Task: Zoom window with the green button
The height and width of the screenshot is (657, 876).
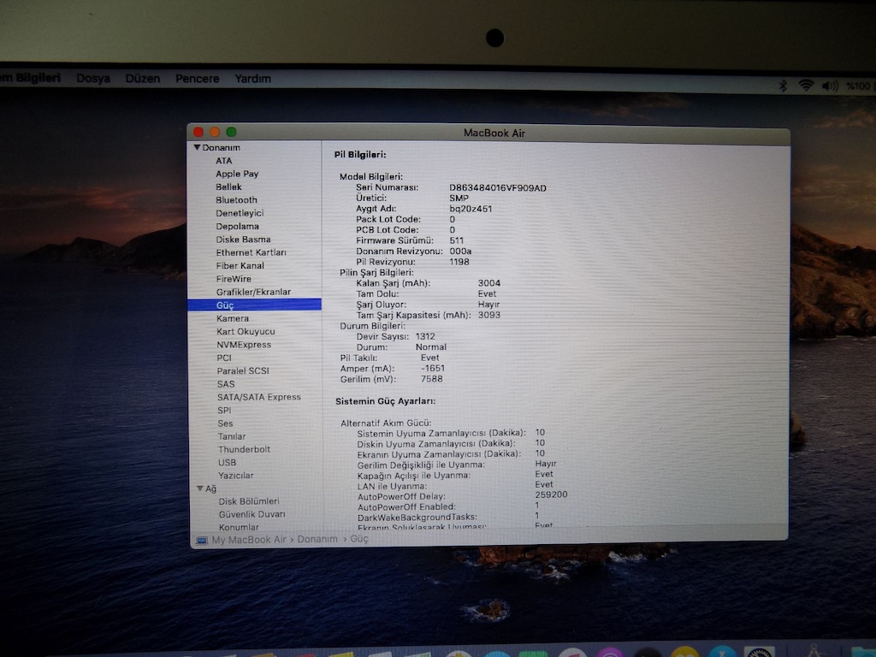Action: (x=231, y=132)
